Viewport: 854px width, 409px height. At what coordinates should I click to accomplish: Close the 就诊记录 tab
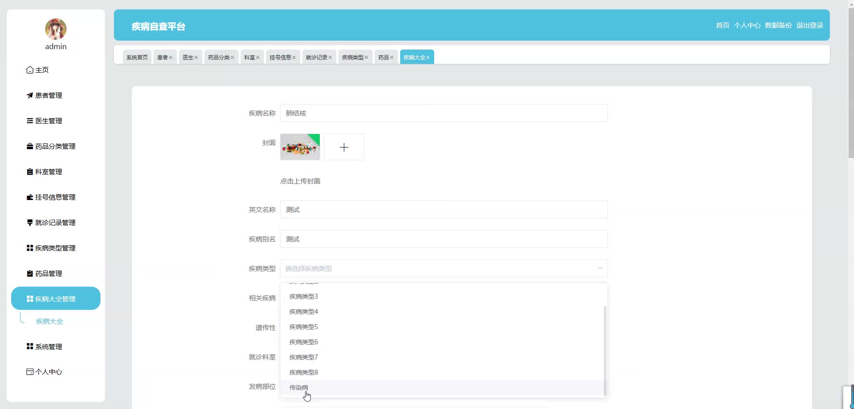[x=330, y=58]
